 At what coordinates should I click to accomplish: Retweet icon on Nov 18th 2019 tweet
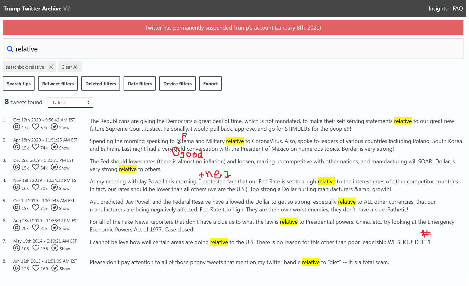click(x=17, y=187)
